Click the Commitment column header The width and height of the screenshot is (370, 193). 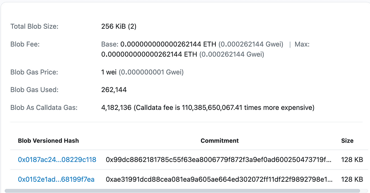tap(219, 141)
